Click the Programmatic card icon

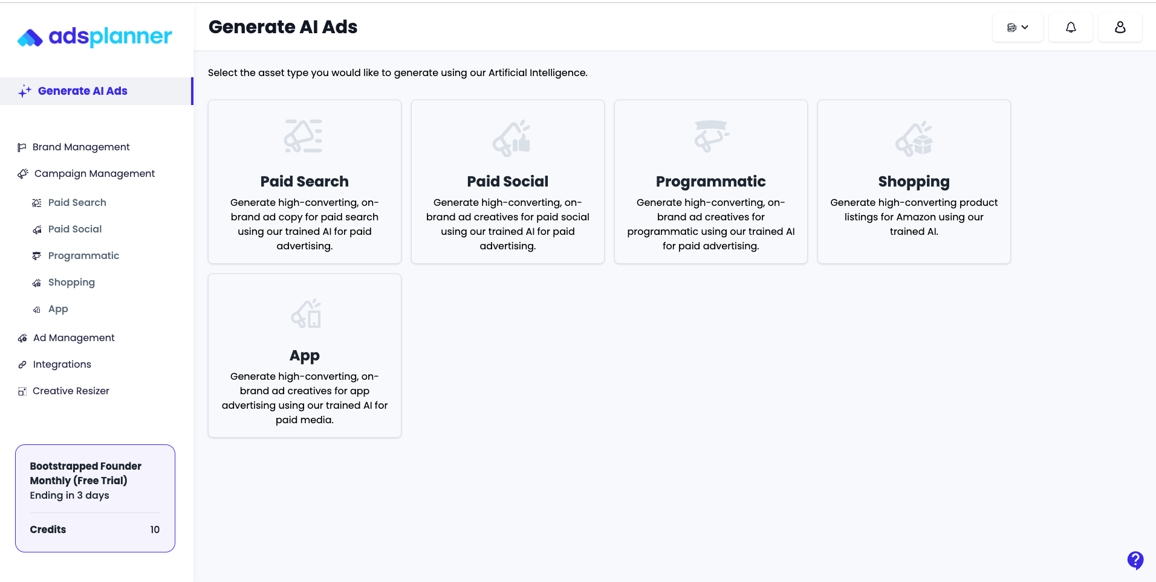[x=711, y=136]
